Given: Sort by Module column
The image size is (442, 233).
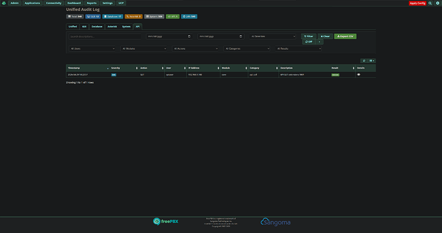Looking at the screenshot, I should (234, 68).
